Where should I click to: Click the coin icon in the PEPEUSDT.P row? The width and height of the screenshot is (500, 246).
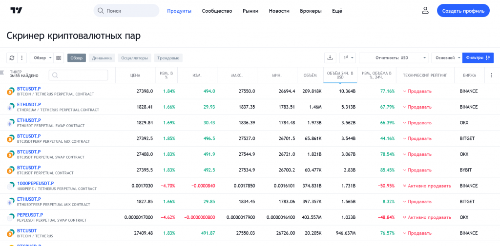coord(11,218)
